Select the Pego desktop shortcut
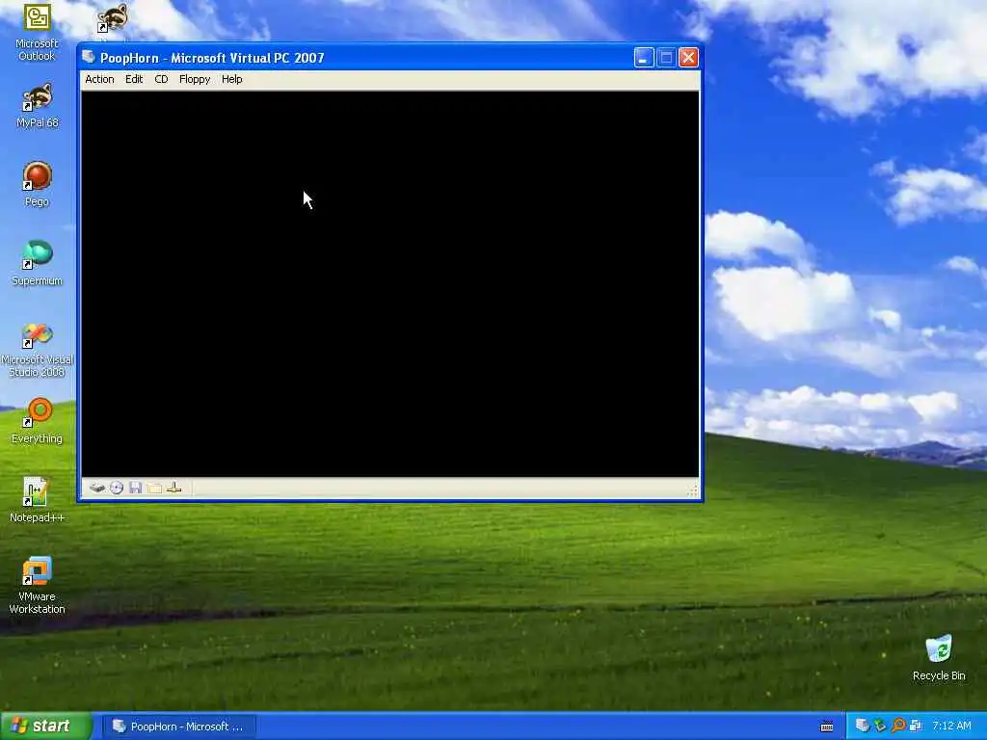 [x=37, y=184]
